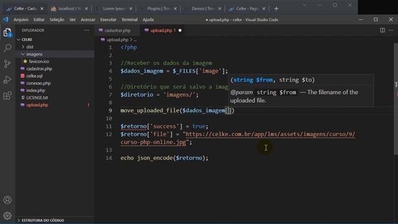The width and height of the screenshot is (398, 224).
Task: Switch to the Lorem Ipsum browser tab
Action: pos(114,9)
